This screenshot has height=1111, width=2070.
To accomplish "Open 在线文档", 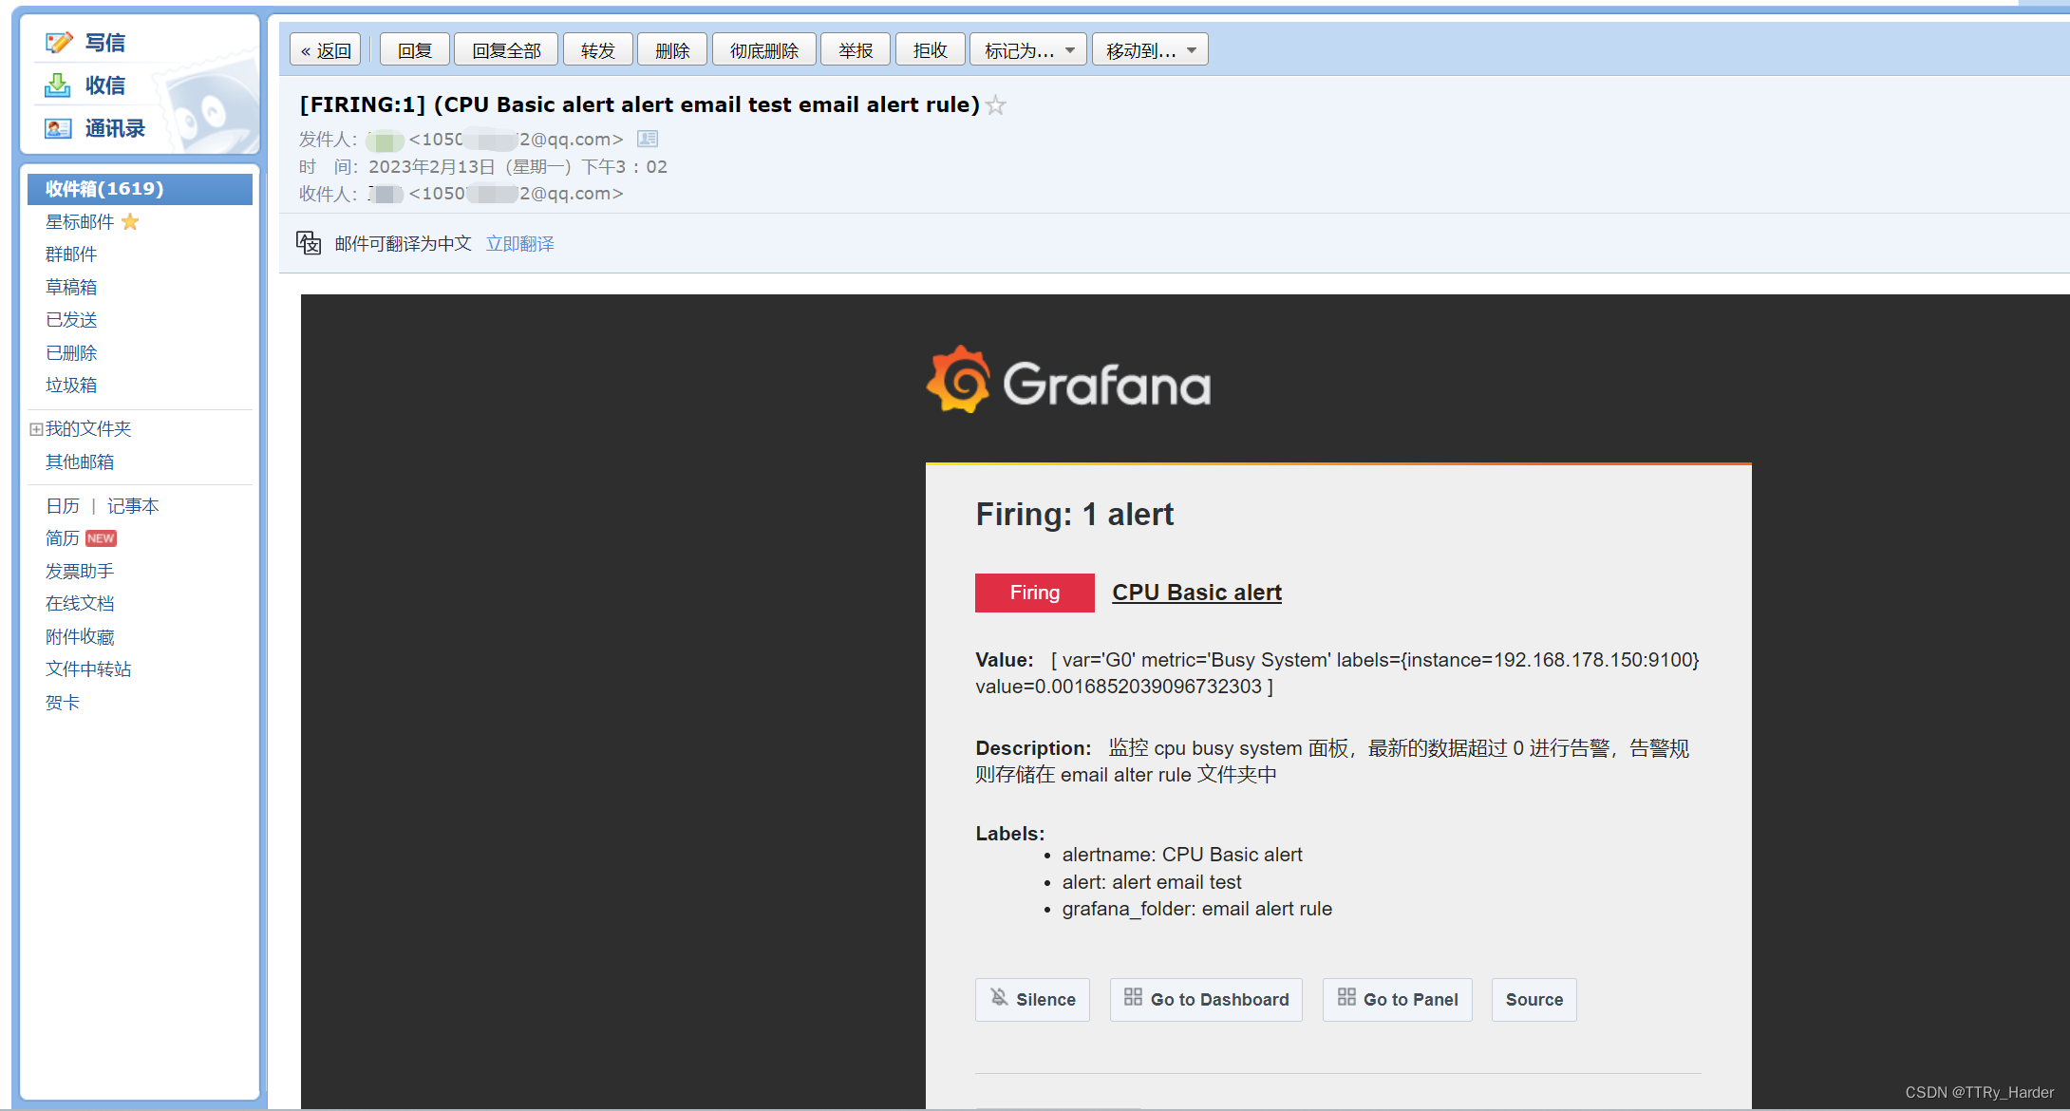I will click(x=80, y=604).
